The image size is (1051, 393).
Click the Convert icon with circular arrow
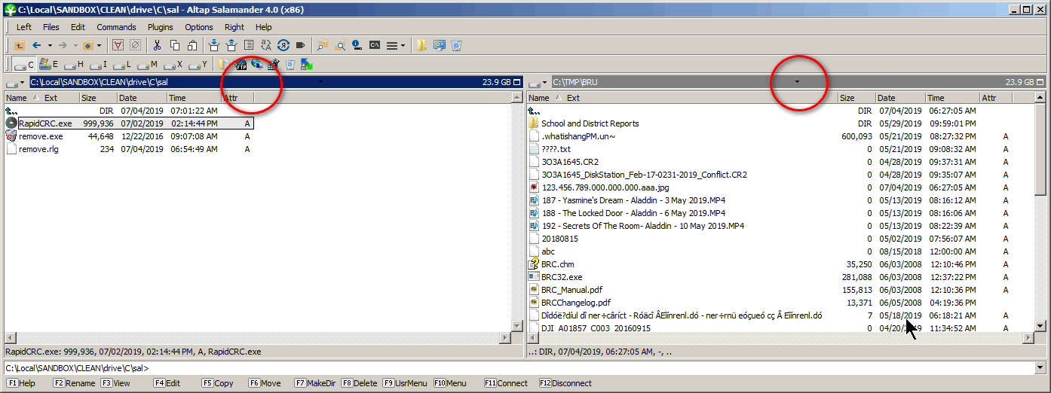click(x=283, y=45)
